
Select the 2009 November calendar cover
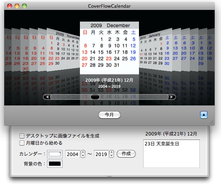63,50
